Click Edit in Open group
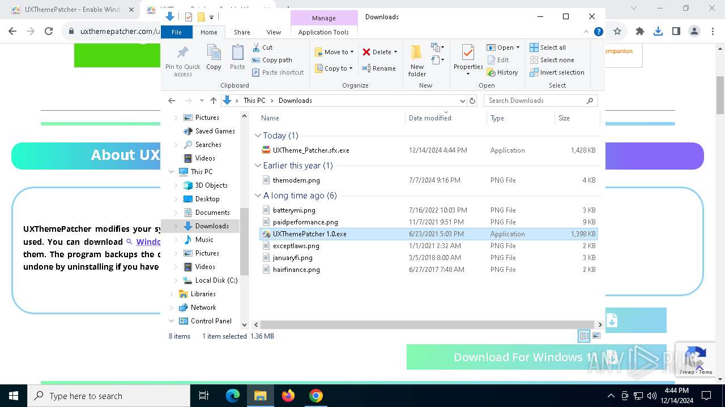 (497, 60)
